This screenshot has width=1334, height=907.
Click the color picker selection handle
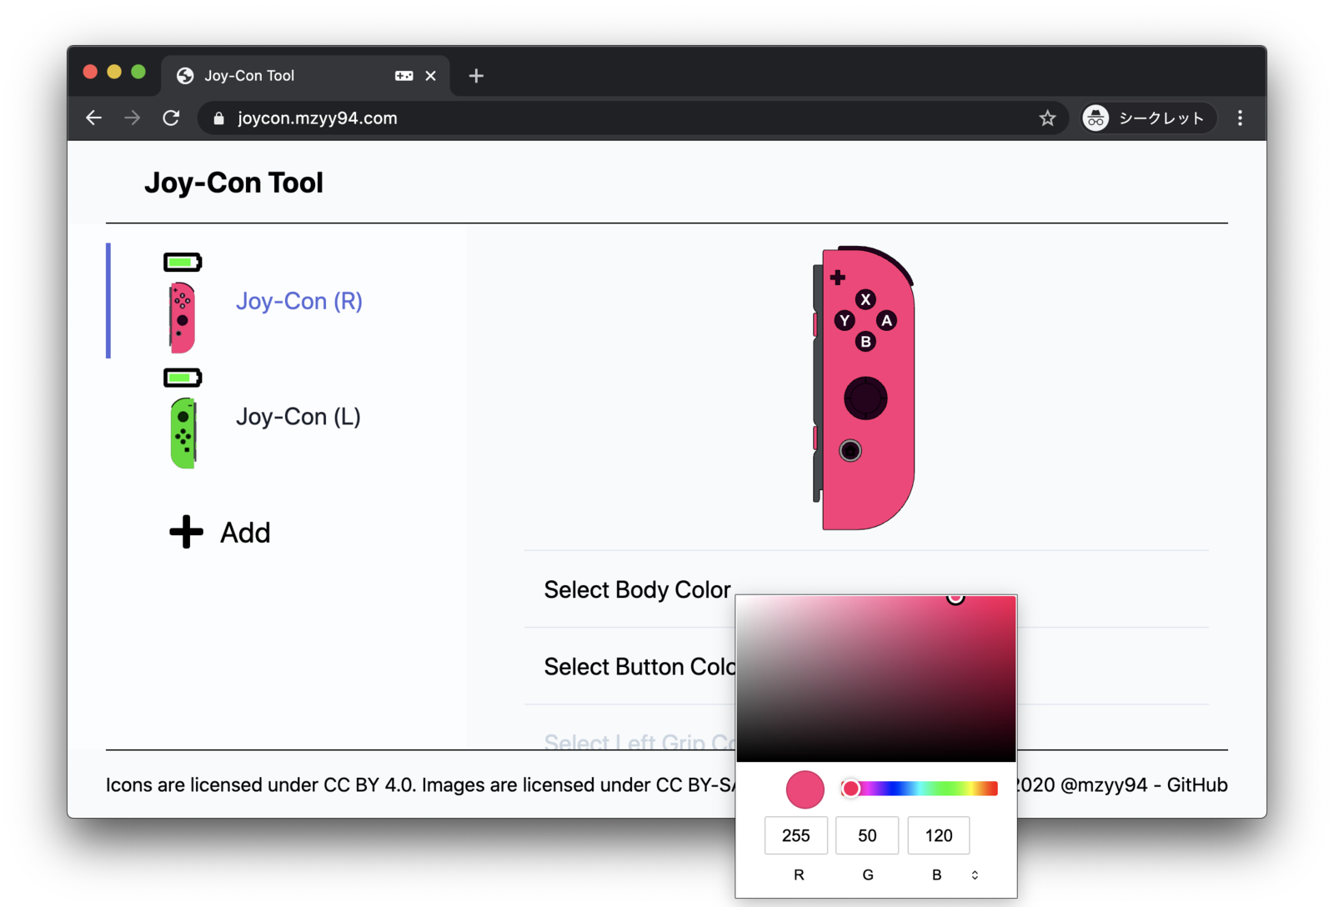tap(955, 598)
